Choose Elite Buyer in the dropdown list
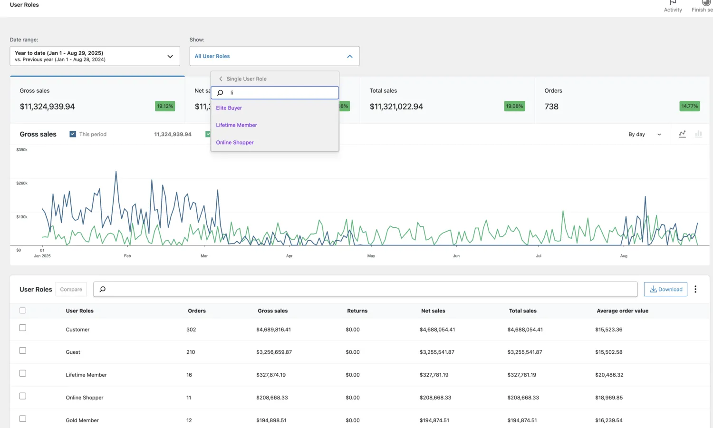This screenshot has width=713, height=428. click(229, 108)
